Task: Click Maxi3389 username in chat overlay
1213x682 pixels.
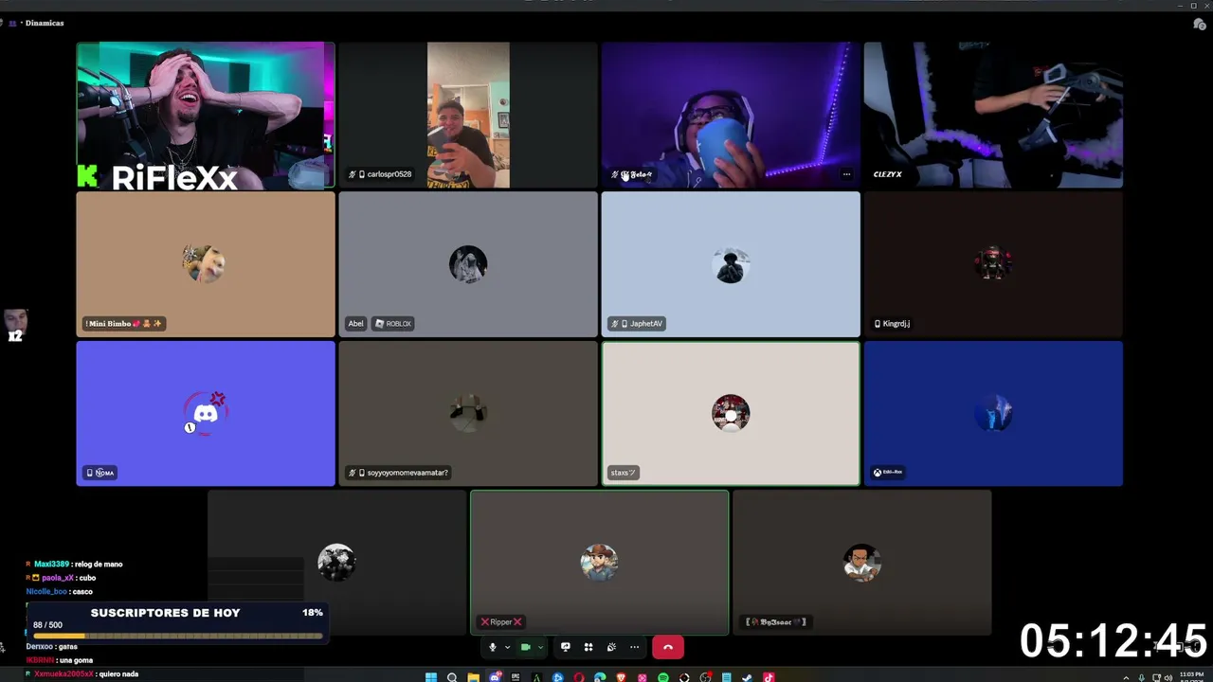Action: click(x=52, y=565)
